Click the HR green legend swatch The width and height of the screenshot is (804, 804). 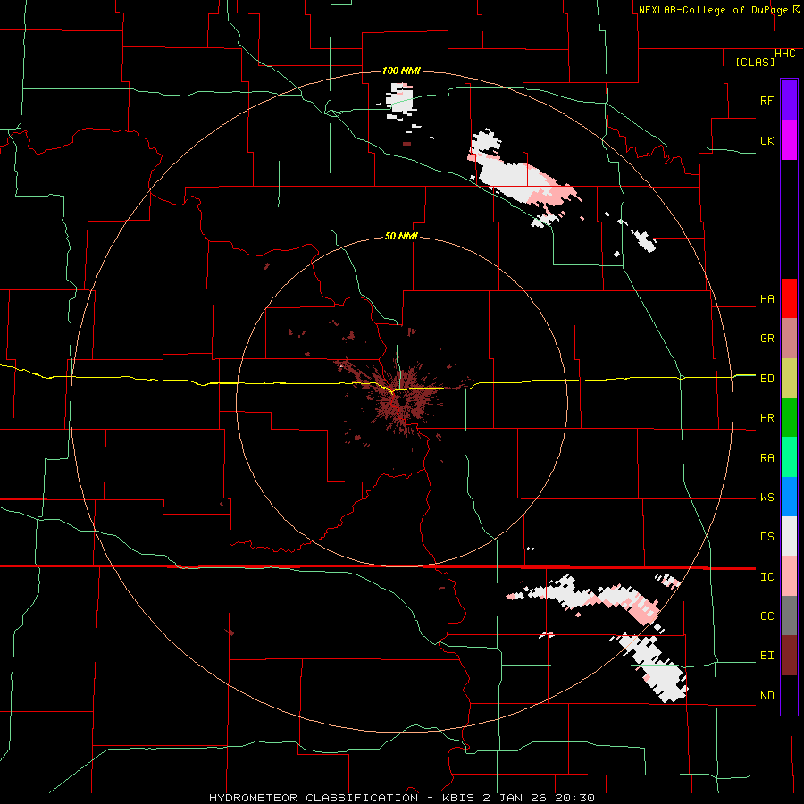coord(789,418)
